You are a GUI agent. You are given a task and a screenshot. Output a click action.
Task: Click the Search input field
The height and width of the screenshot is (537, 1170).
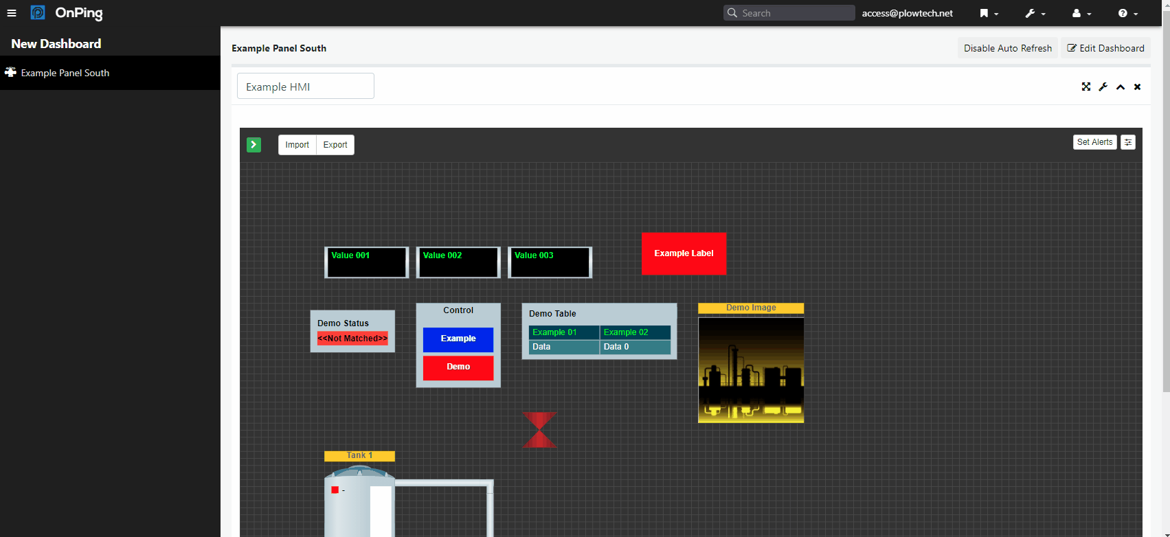point(796,13)
